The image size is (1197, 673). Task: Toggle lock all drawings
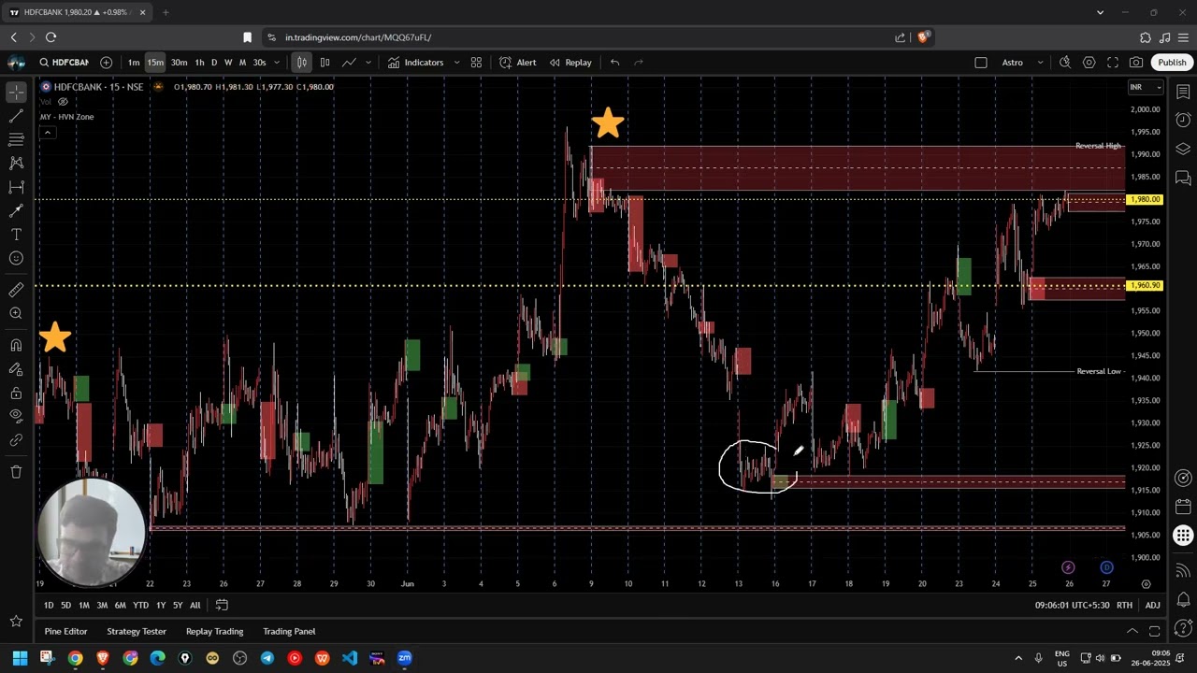(16, 393)
